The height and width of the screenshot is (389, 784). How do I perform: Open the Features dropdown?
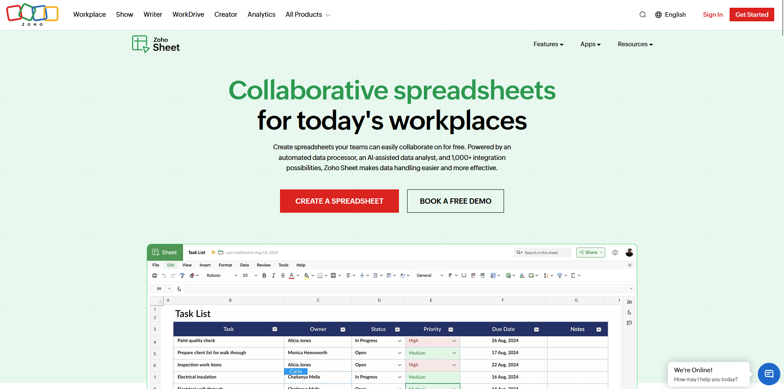(x=548, y=44)
